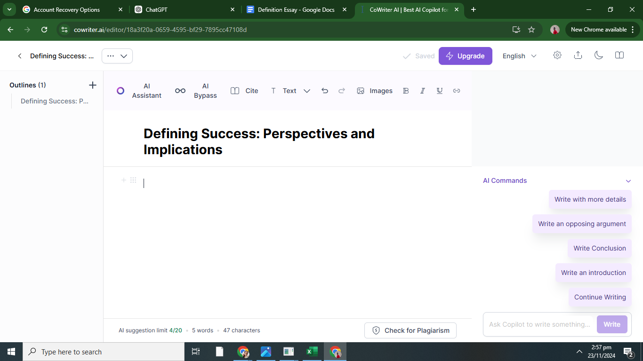Image resolution: width=643 pixels, height=361 pixels.
Task: Add a new outline with plus icon
Action: (93, 85)
